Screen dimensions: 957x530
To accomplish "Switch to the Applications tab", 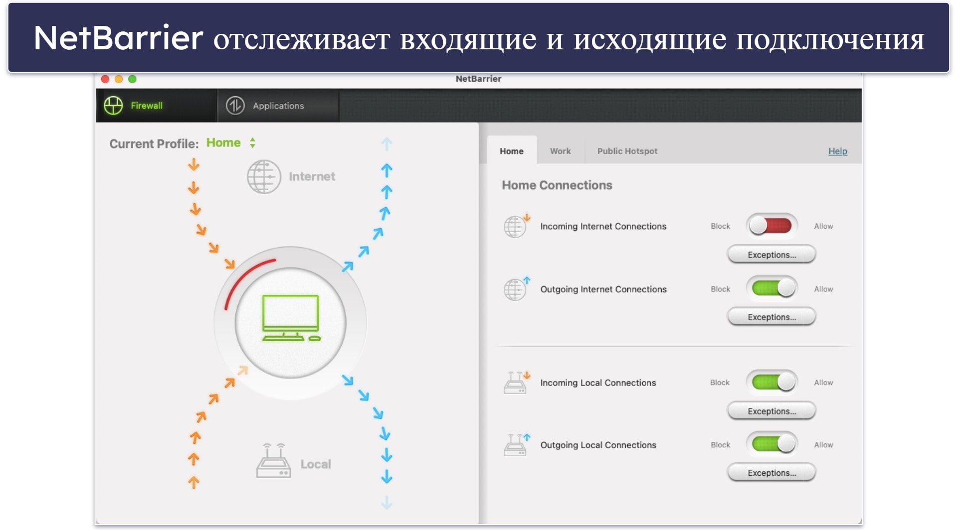I will (x=278, y=106).
